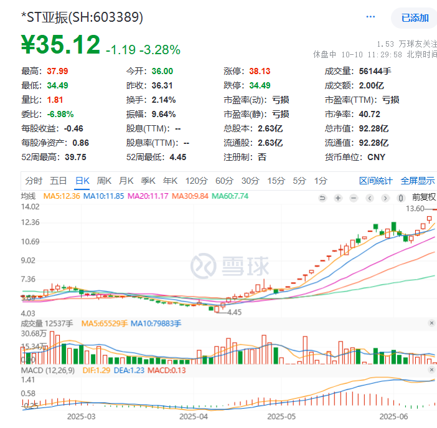This screenshot has width=437, height=428.
Task: Select the 年K chart tab
Action: 170,181
